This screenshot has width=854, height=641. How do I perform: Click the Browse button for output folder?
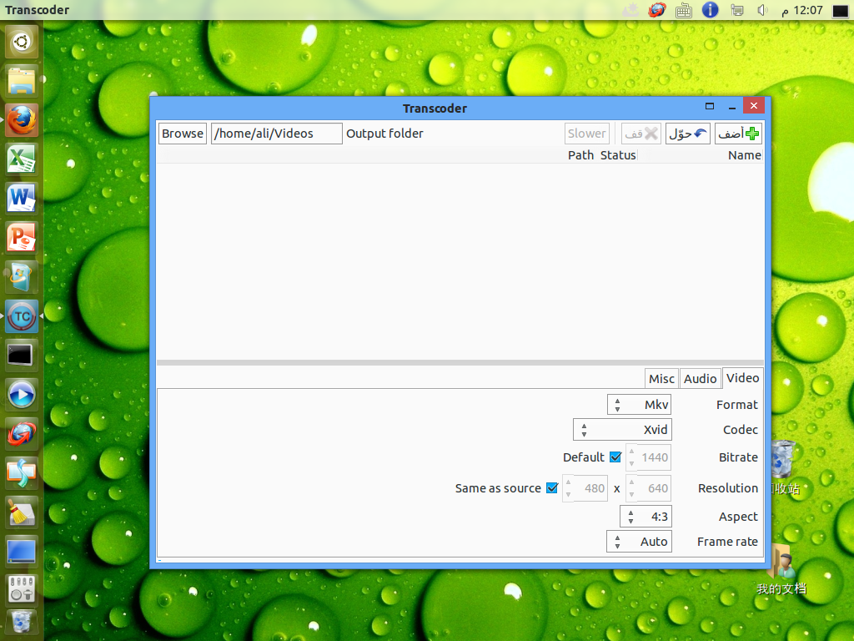click(182, 133)
